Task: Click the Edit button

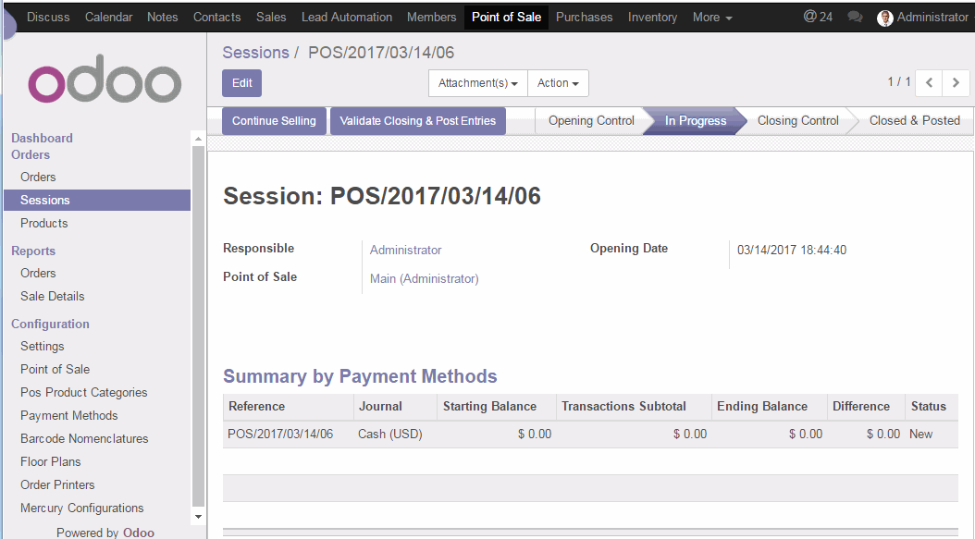Action: (x=241, y=83)
